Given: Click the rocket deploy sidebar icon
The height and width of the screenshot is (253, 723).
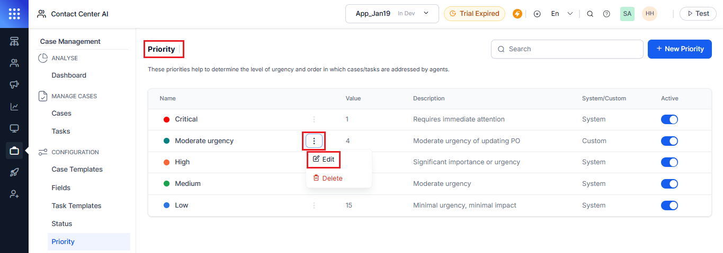Looking at the screenshot, I should 14,172.
